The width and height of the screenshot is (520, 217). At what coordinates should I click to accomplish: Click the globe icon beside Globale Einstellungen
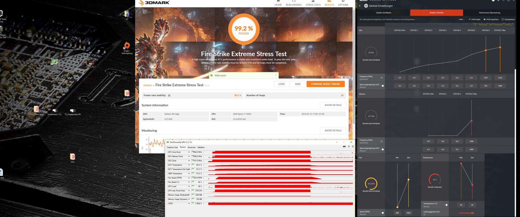pos(366,6)
